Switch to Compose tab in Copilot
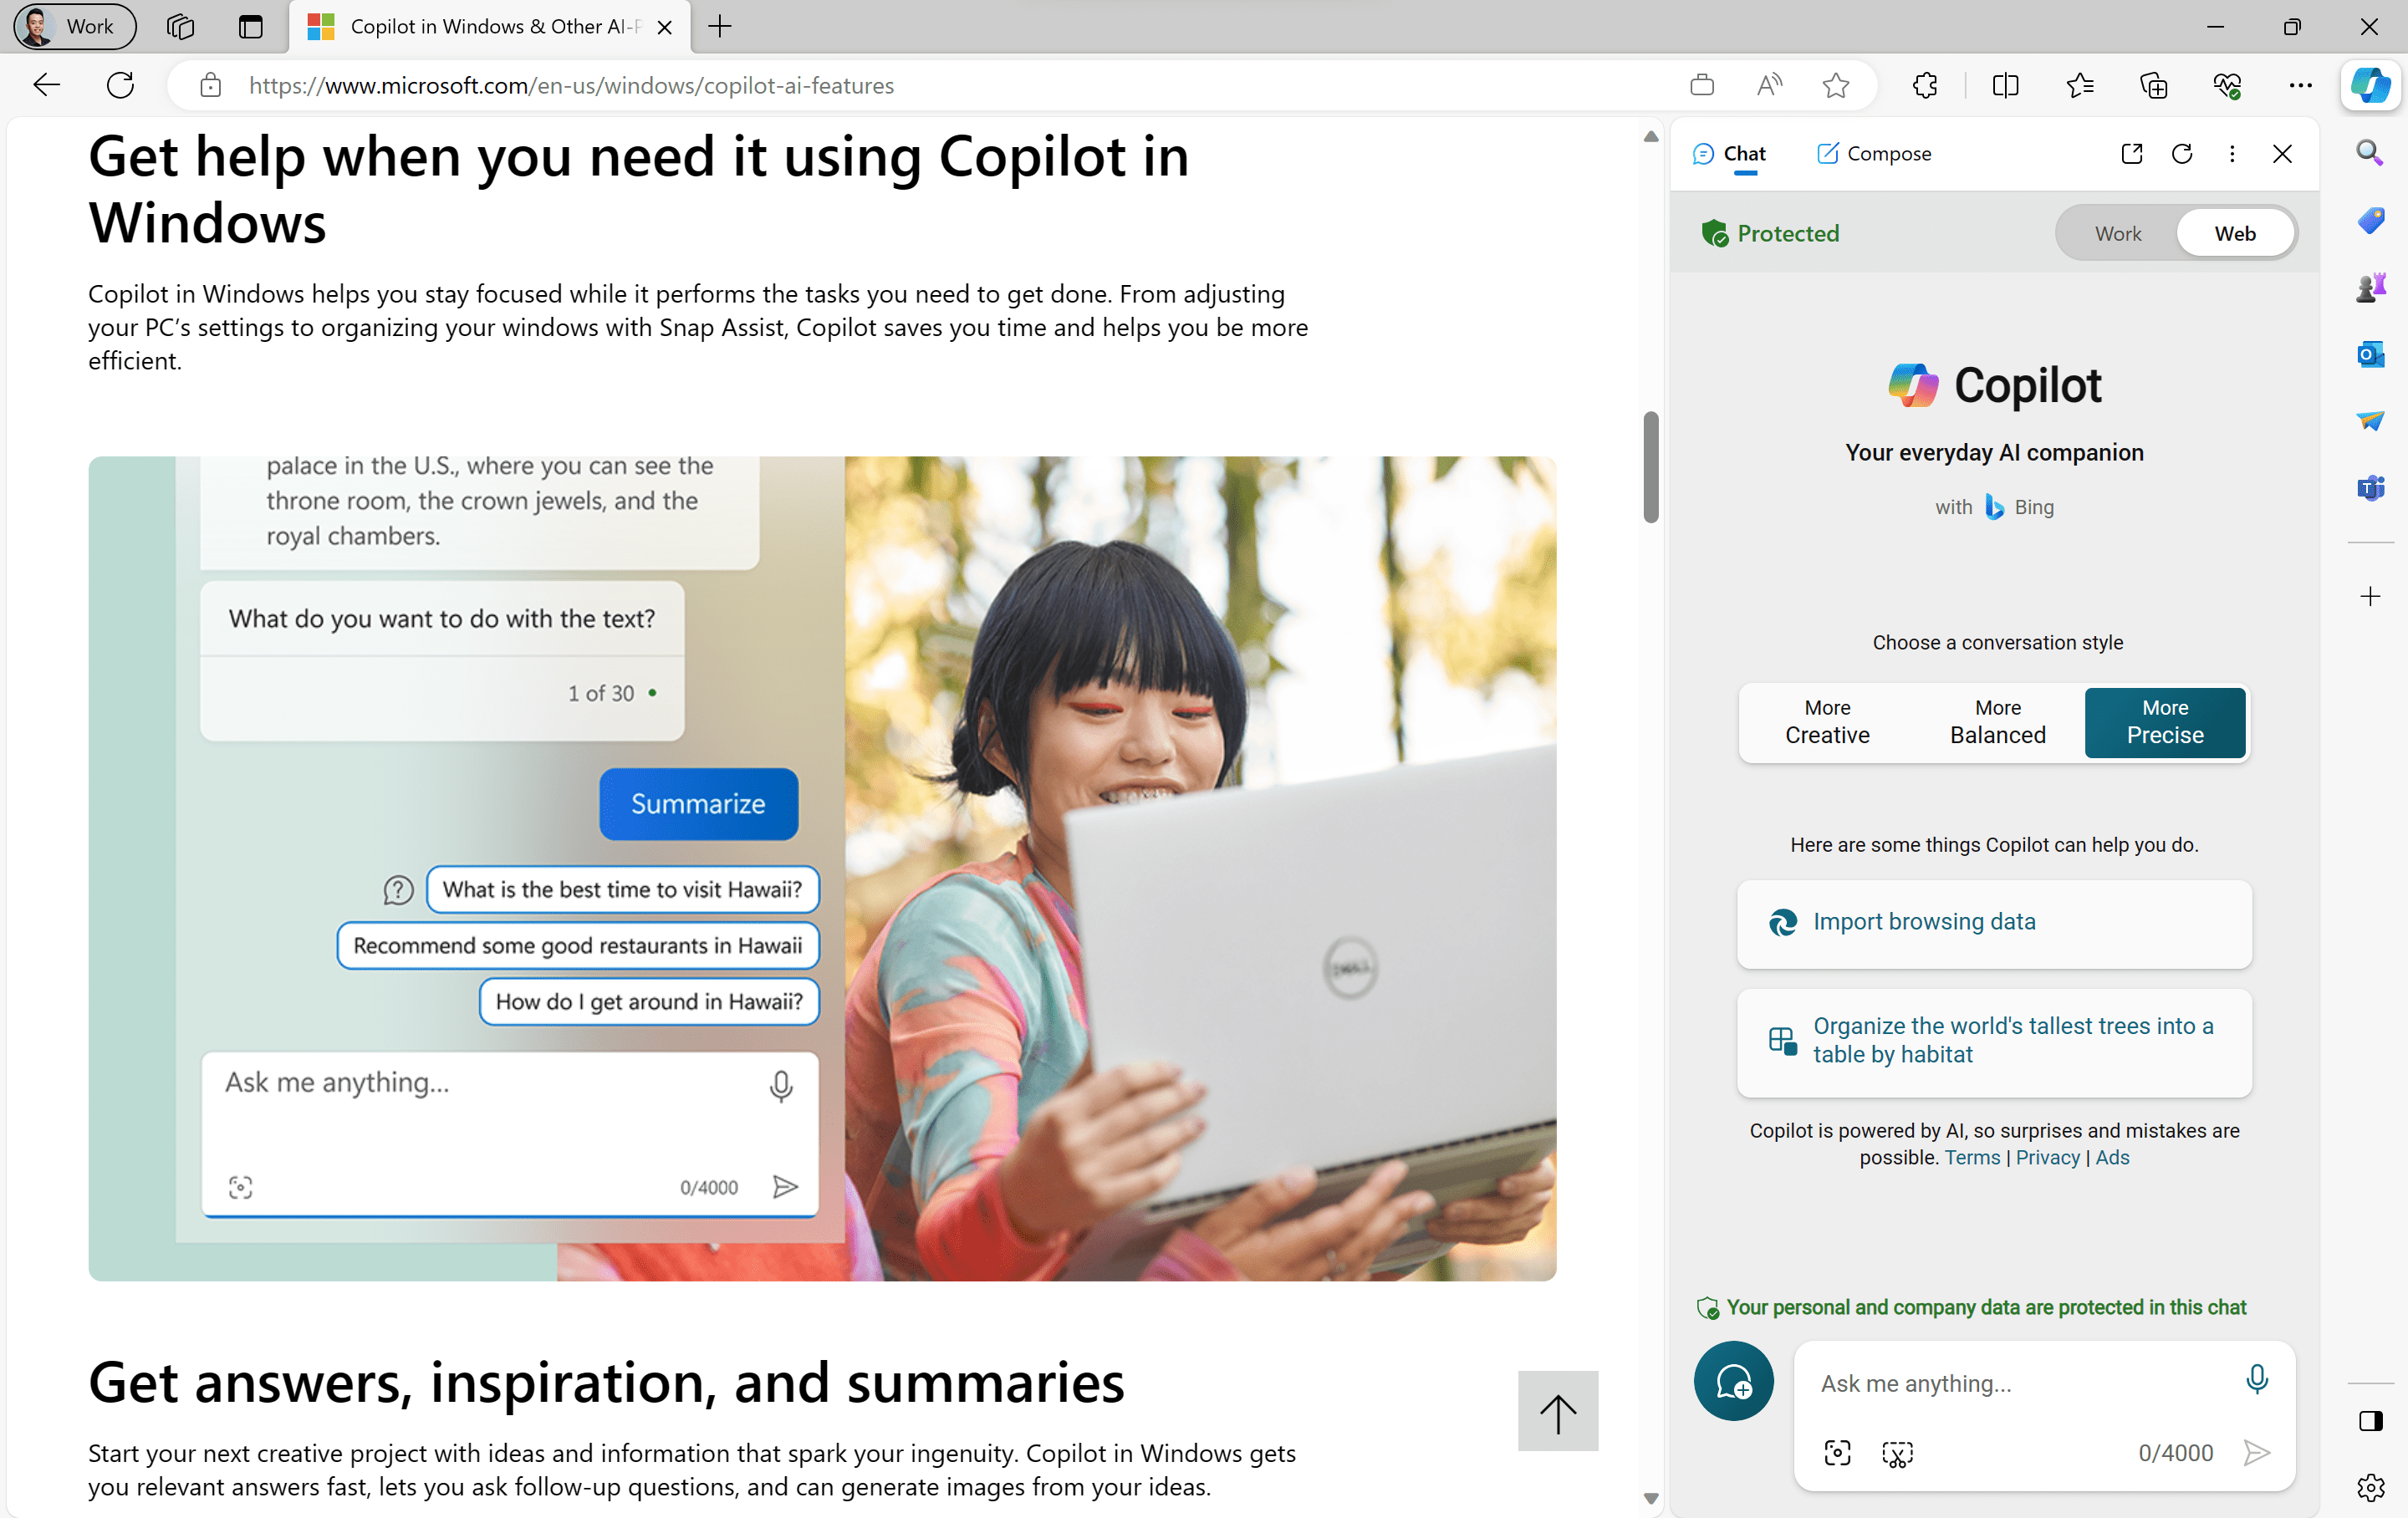The height and width of the screenshot is (1518, 2408). pyautogui.click(x=1873, y=152)
